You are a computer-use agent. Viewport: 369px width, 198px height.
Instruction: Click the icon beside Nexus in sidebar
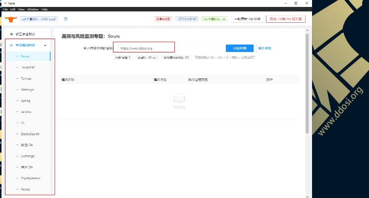click(x=16, y=189)
